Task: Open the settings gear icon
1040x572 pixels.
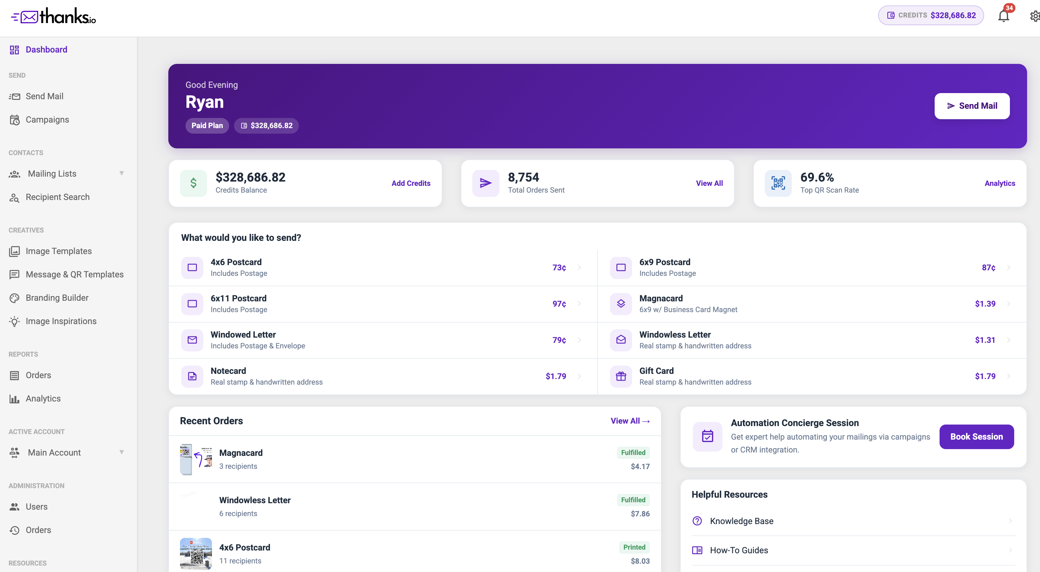Action: 1035,16
